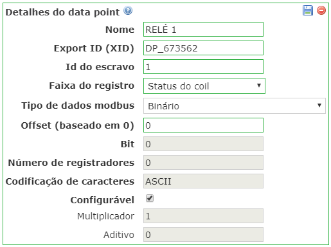Click the Faixa do registro label
Image resolution: width=331 pixels, height=247 pixels.
(x=92, y=86)
